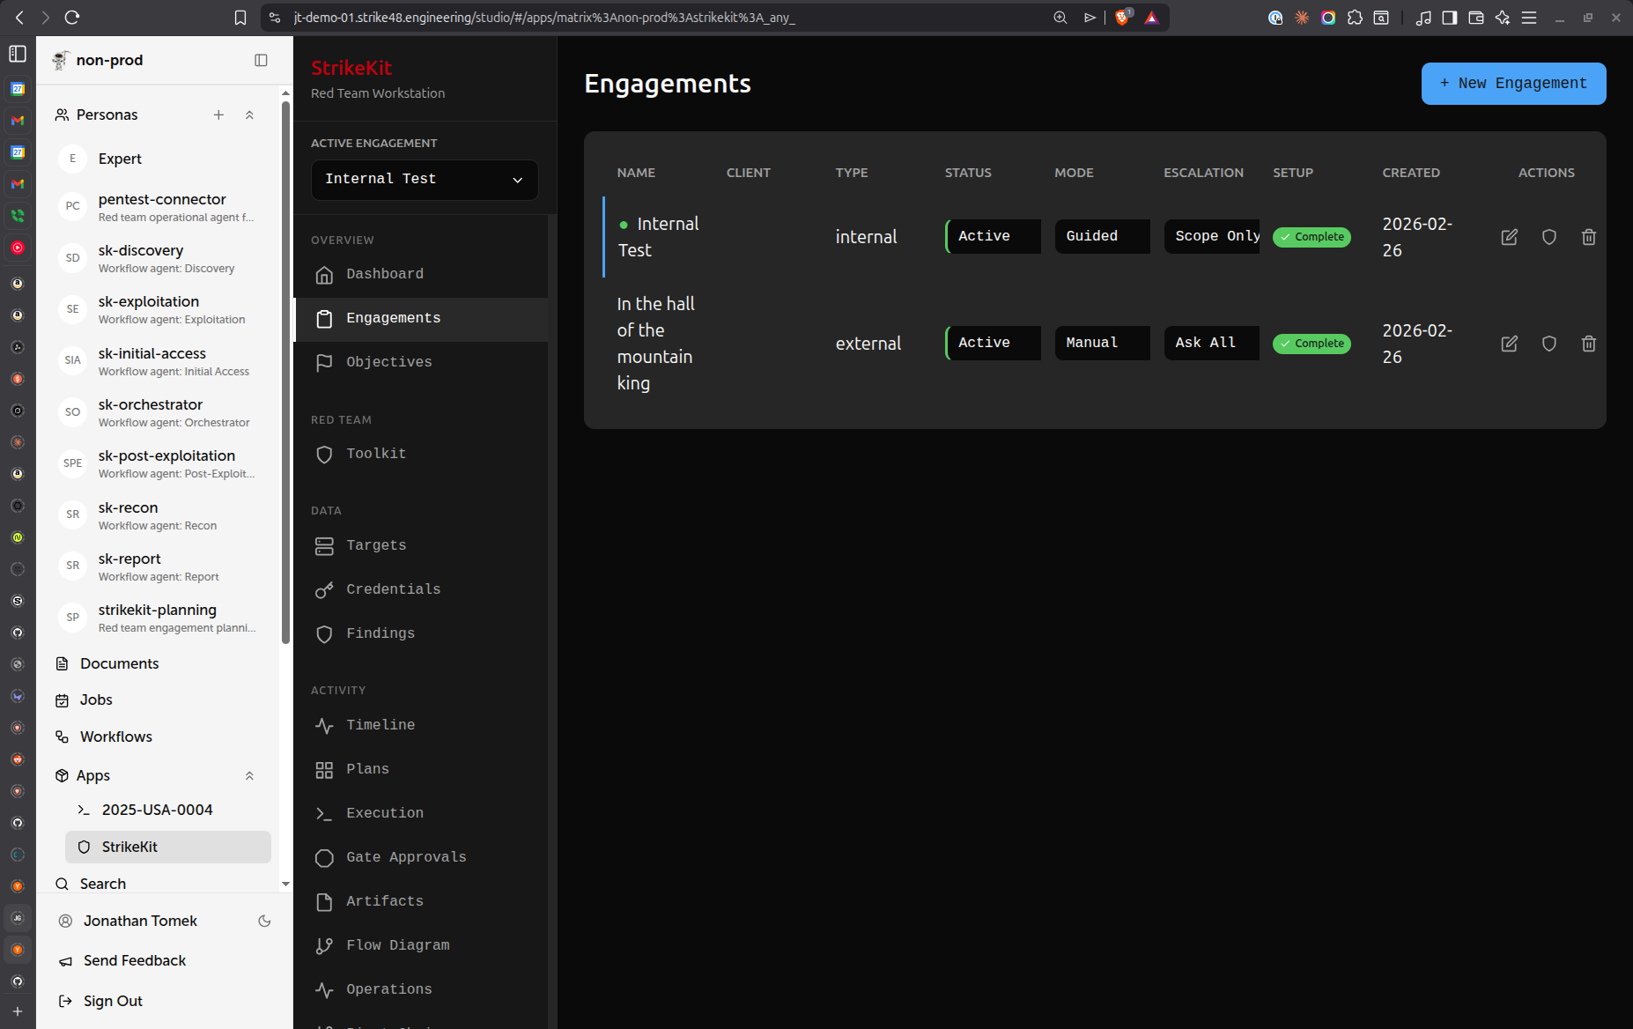Open Findings page
Screen dimensions: 1633x1029
(420, 633)
